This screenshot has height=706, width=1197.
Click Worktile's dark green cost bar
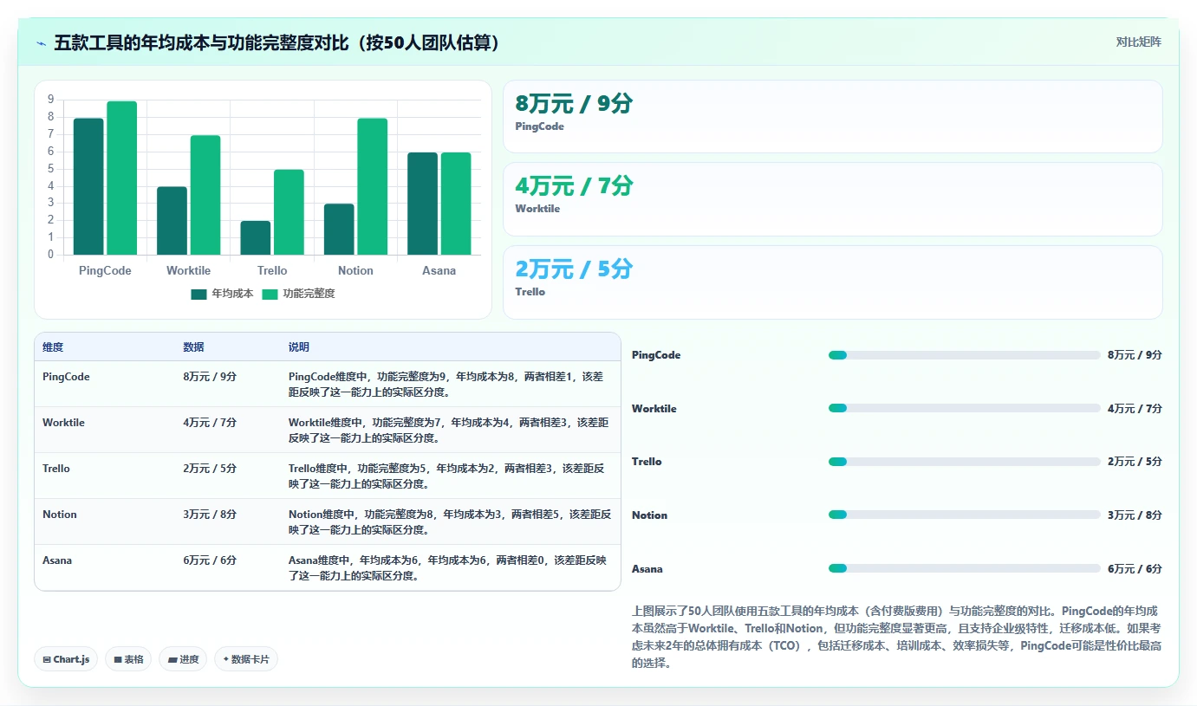172,221
